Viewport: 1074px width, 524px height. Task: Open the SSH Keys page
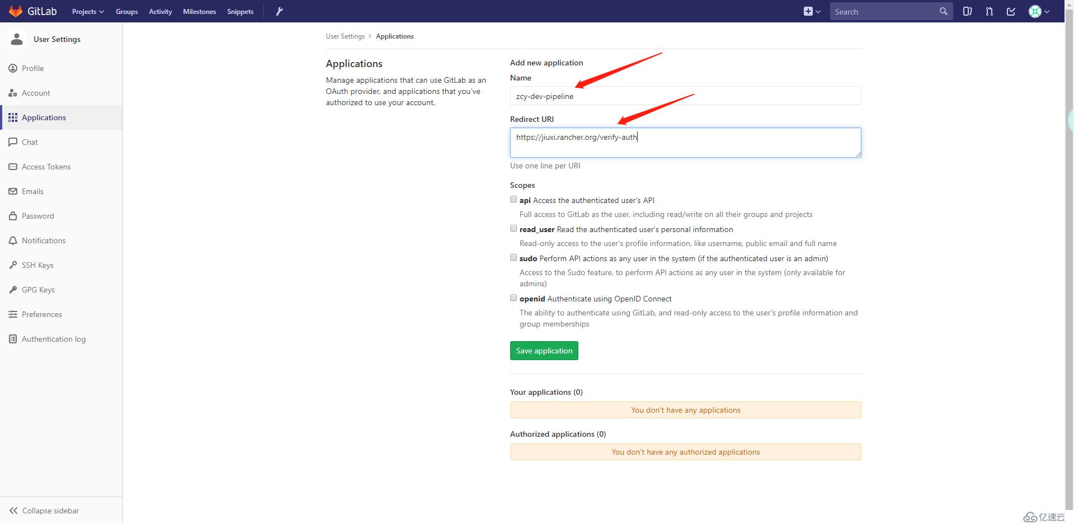[x=62, y=265]
